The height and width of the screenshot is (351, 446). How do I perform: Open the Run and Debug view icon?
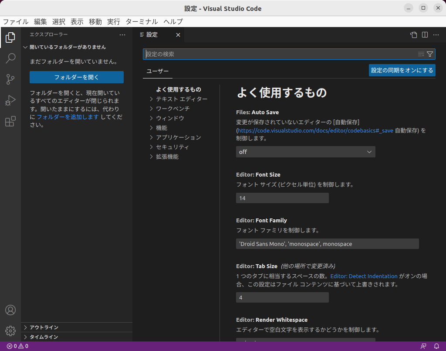pos(10,100)
